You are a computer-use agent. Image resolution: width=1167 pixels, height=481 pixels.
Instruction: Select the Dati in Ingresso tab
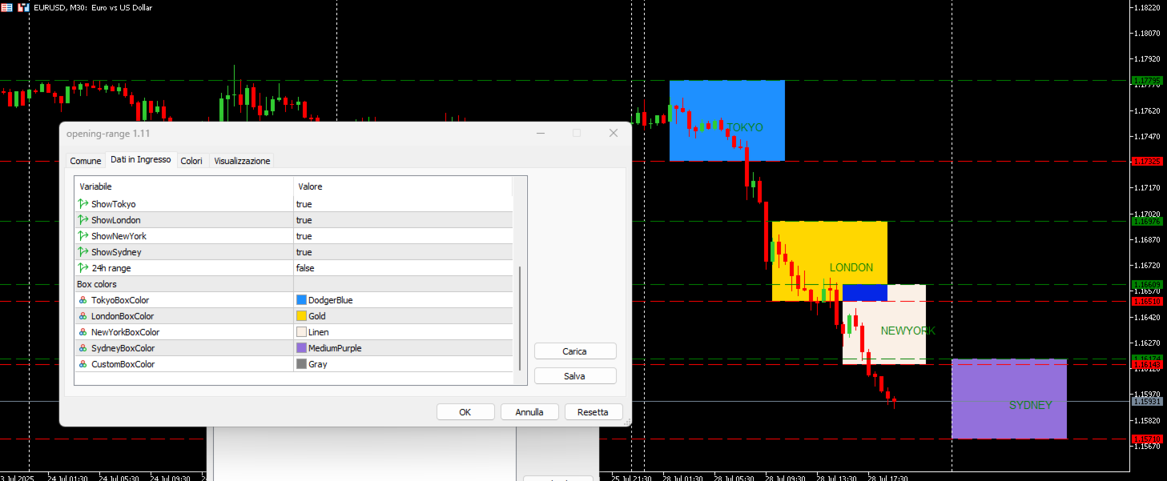click(x=141, y=159)
